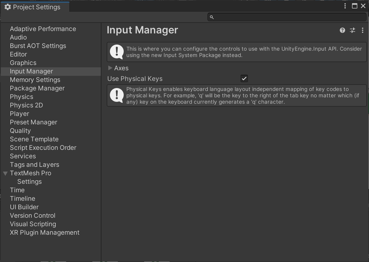369x262 pixels.
Task: Select Quality settings
Action: 20,131
